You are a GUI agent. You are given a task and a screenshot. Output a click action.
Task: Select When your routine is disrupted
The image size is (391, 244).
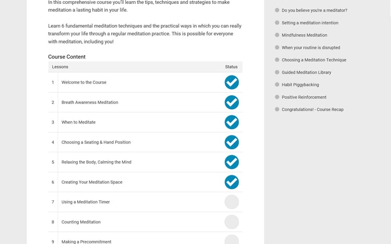(x=311, y=48)
